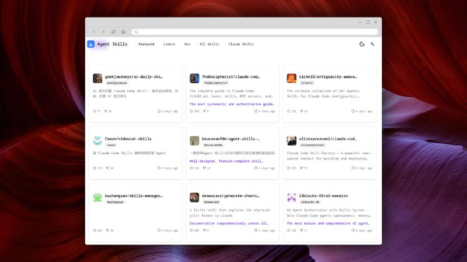Open buzhangsan/skills-manager… card title
The width and height of the screenshot is (467, 262).
point(134,196)
